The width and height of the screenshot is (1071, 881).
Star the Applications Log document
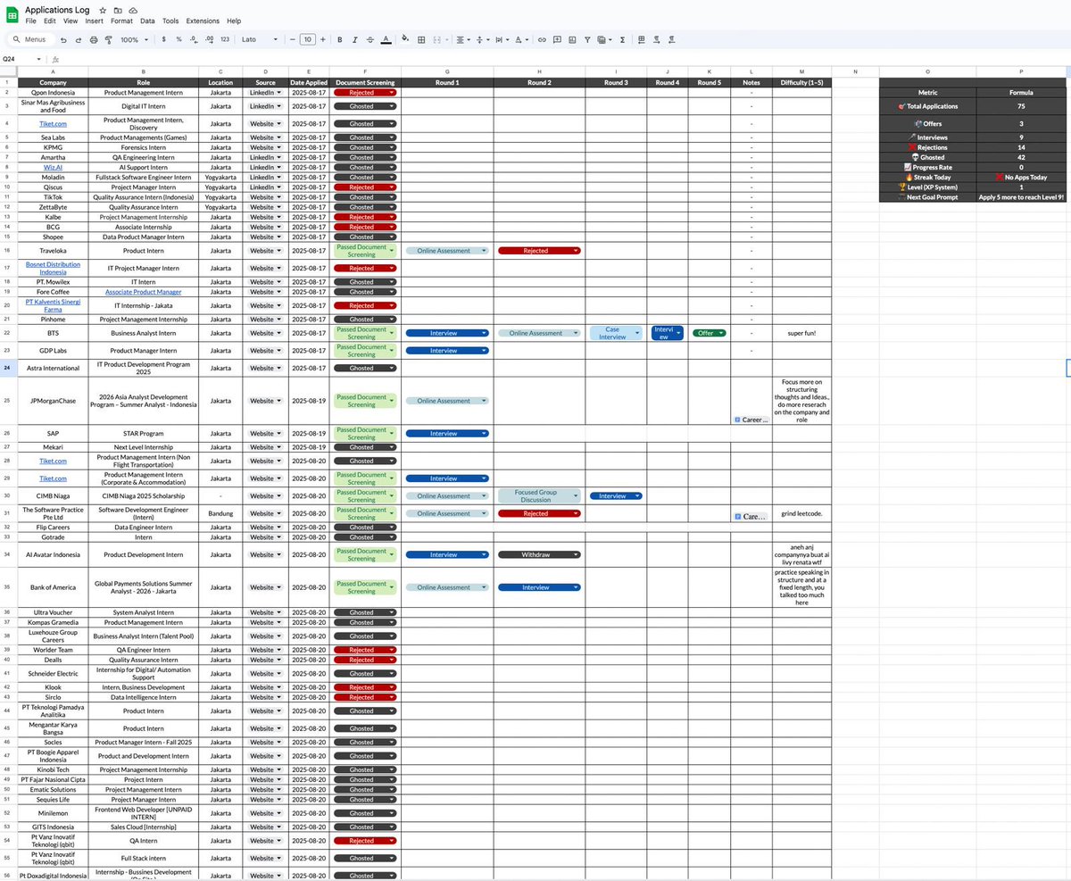pos(104,10)
